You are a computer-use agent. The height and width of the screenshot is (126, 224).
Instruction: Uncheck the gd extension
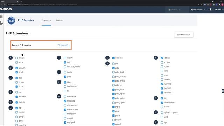coord(17,108)
